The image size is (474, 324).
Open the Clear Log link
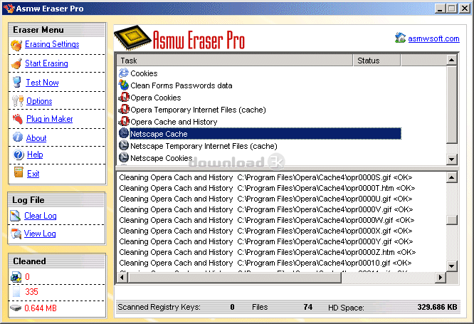[x=40, y=216]
